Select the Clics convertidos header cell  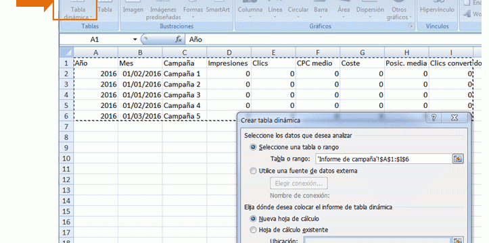[451, 63]
